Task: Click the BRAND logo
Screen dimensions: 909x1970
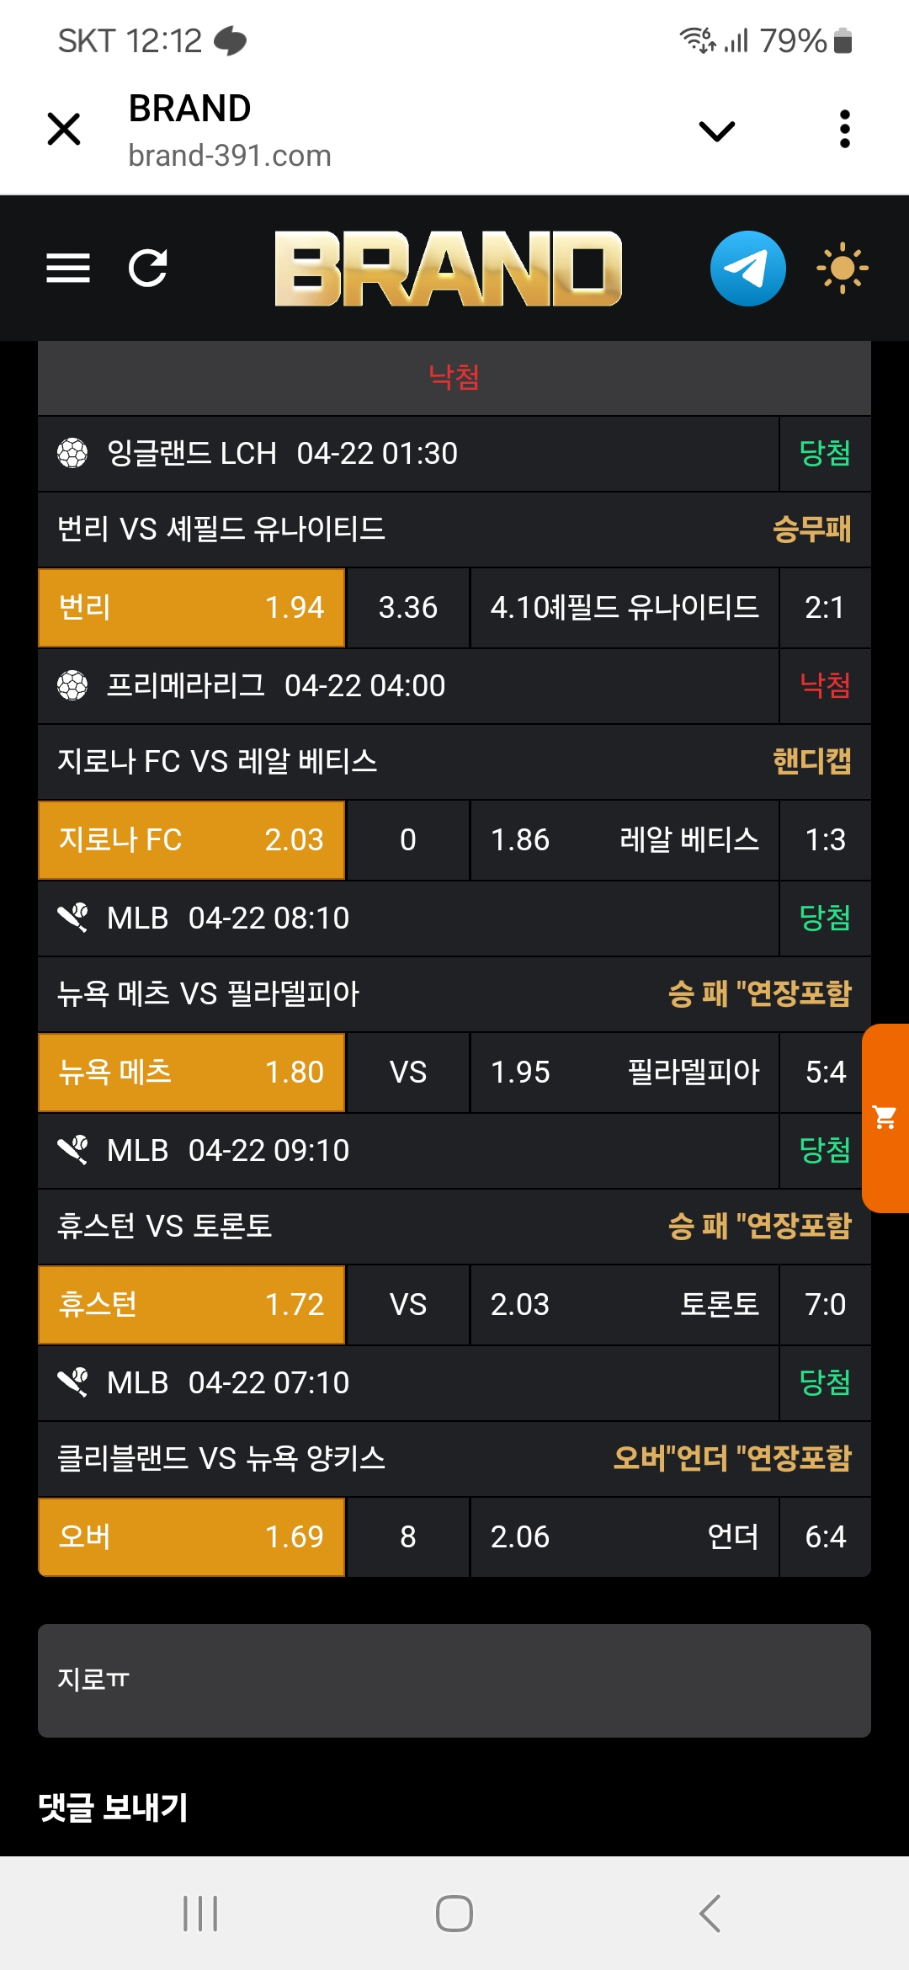Action: pos(448,269)
